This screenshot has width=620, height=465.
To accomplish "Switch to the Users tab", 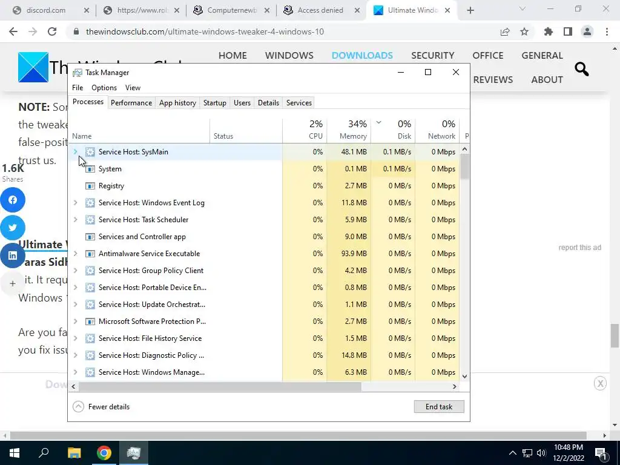I will pos(242,103).
